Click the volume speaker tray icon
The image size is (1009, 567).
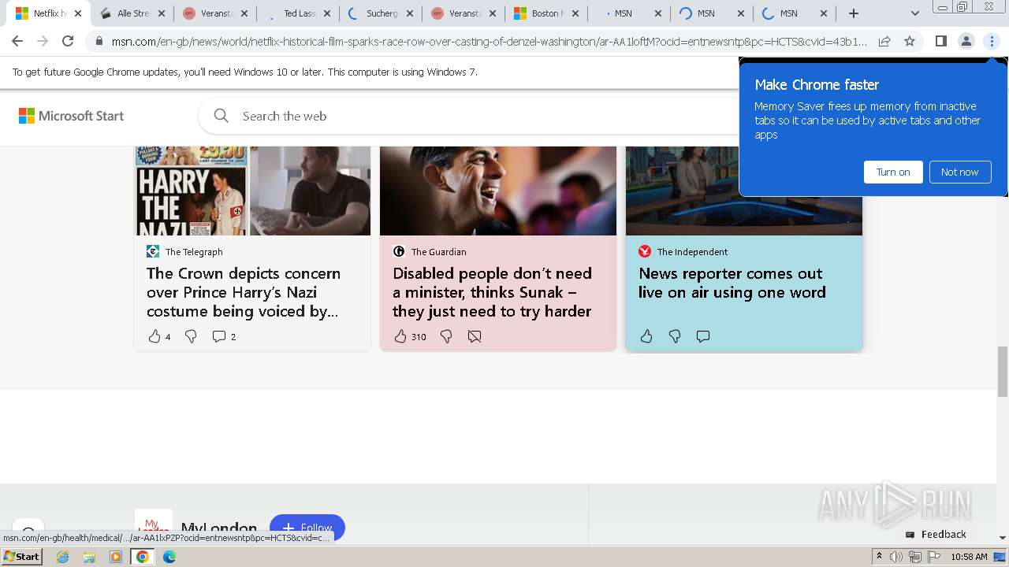(x=896, y=557)
